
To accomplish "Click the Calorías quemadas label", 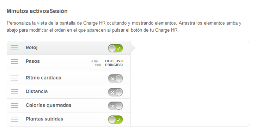I will pyautogui.click(x=48, y=105).
